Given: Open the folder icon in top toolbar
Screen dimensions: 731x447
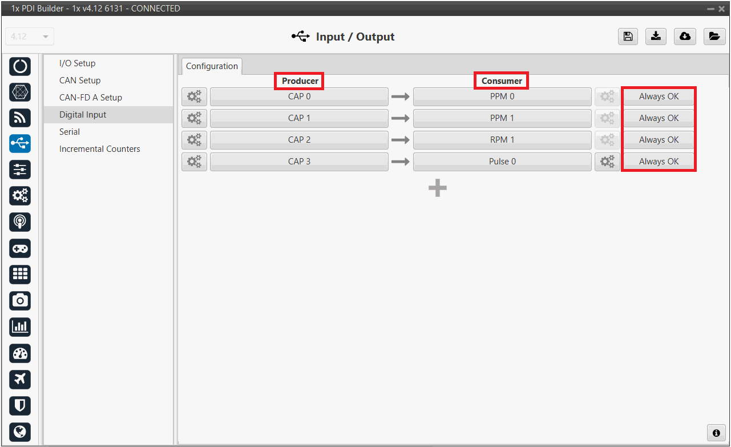Looking at the screenshot, I should click(713, 37).
